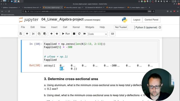Move the selected cell down with the arrow
Screen dimensions: 180x101
point(57,34)
